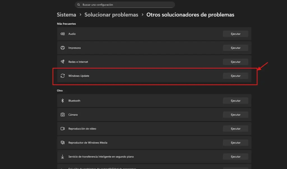Click the speaker icon beside Audio

63,34
